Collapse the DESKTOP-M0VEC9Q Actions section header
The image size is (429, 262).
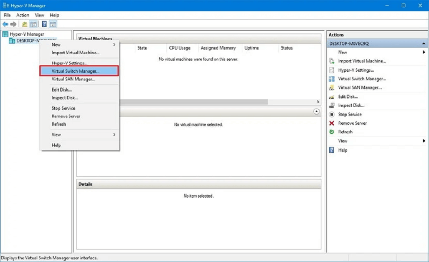(x=423, y=43)
